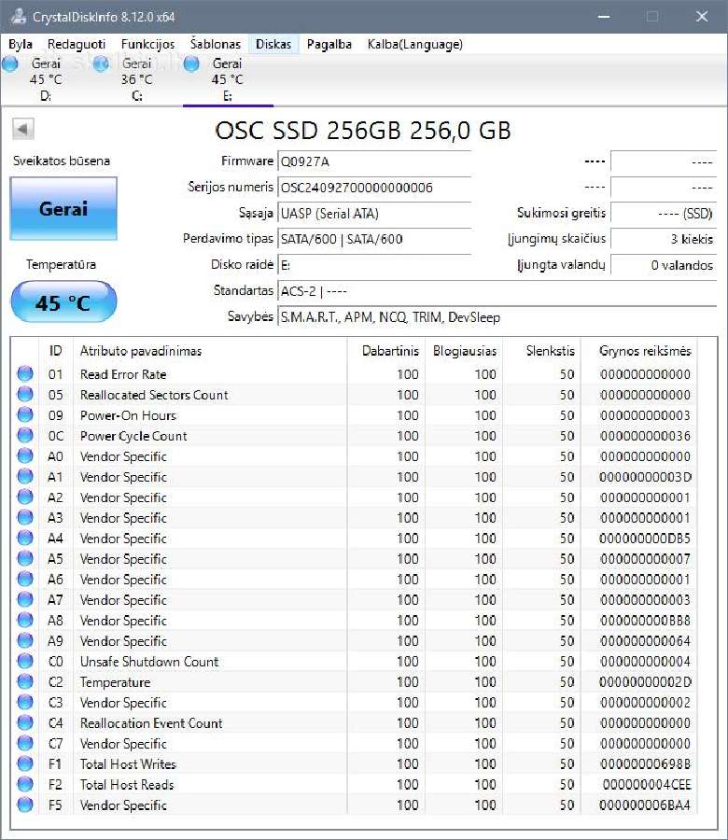Click the status icon of attribute A1 row
The image size is (728, 840).
(25, 476)
